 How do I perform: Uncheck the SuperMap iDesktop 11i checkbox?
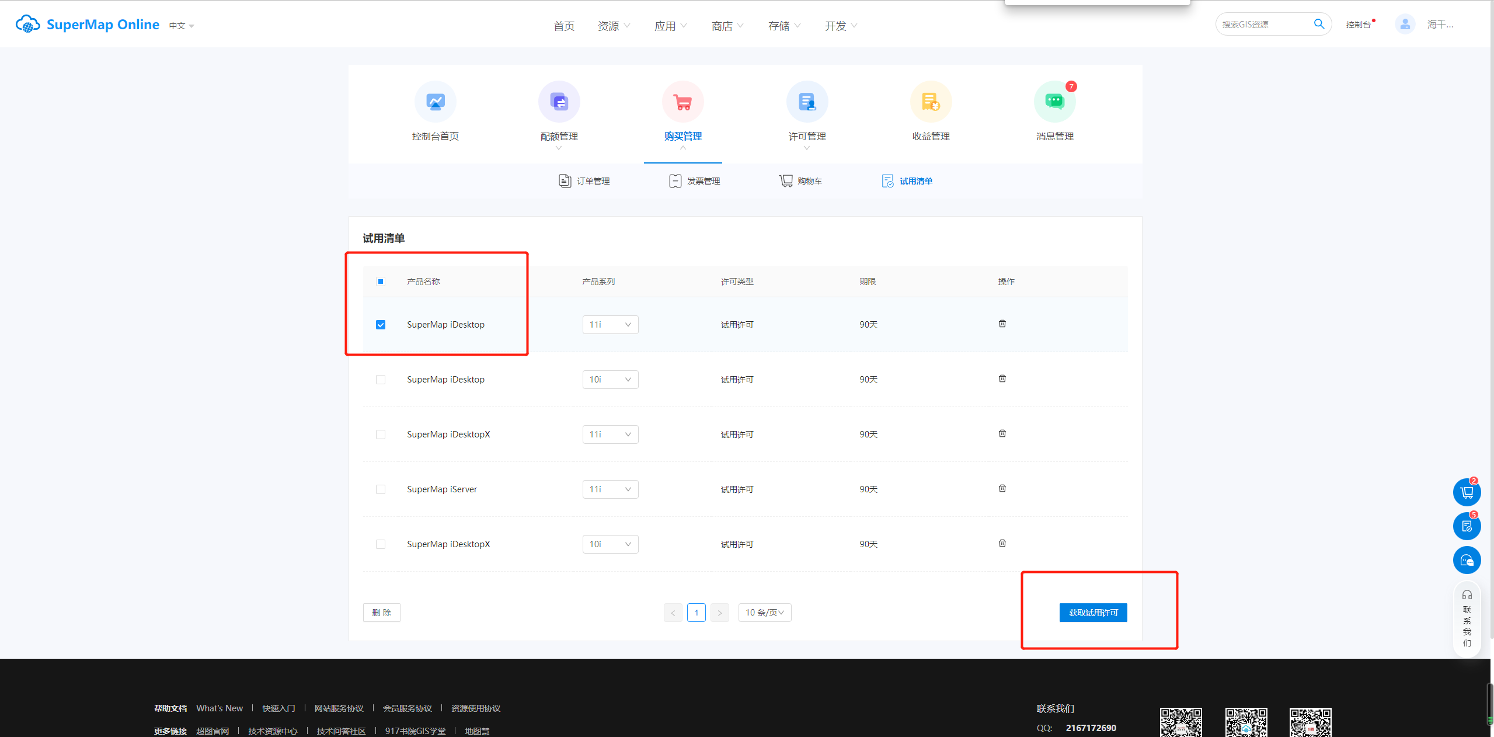pos(381,325)
